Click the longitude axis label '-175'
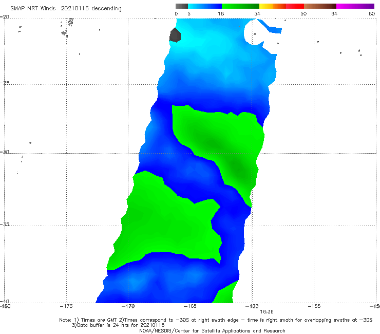Screen dimensions: 380x334 click(66, 306)
